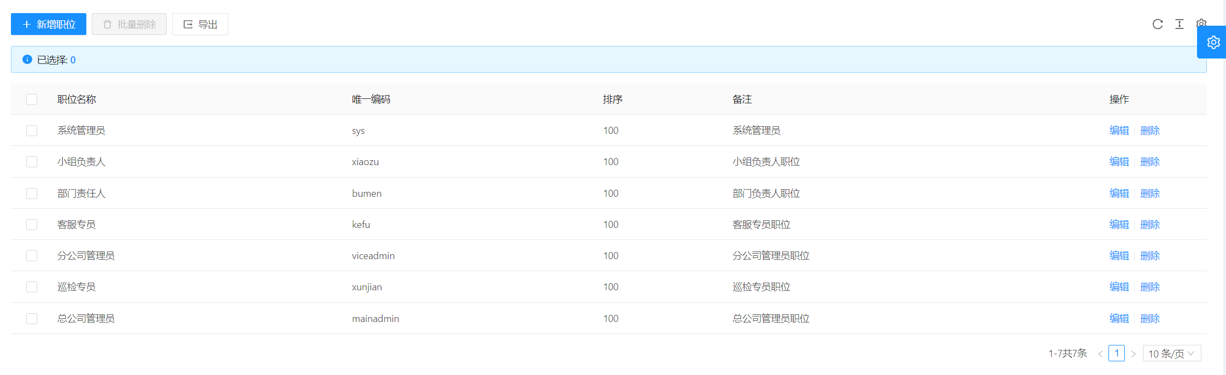1226x375 pixels.
Task: Click the code cell 'mainadmin'
Action: [x=376, y=319]
